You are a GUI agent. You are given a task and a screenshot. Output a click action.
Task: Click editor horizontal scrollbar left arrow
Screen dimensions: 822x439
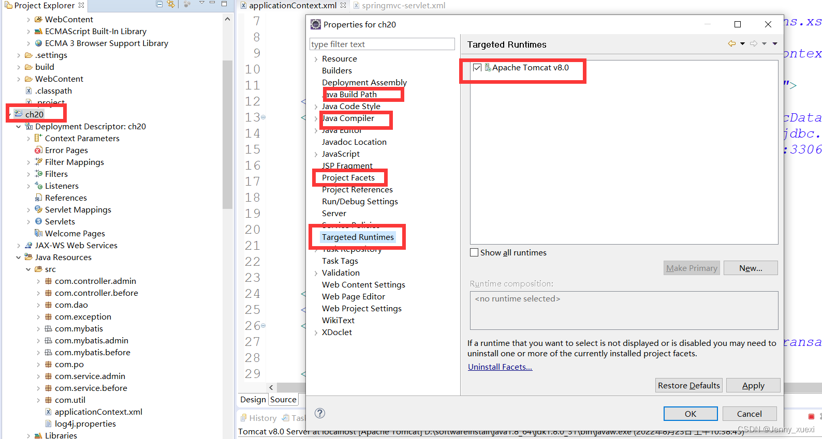click(x=271, y=387)
